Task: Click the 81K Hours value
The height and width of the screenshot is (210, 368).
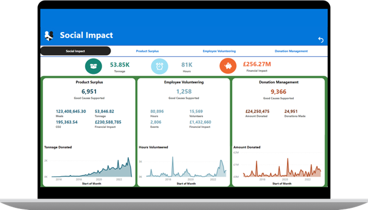Action: tap(187, 65)
